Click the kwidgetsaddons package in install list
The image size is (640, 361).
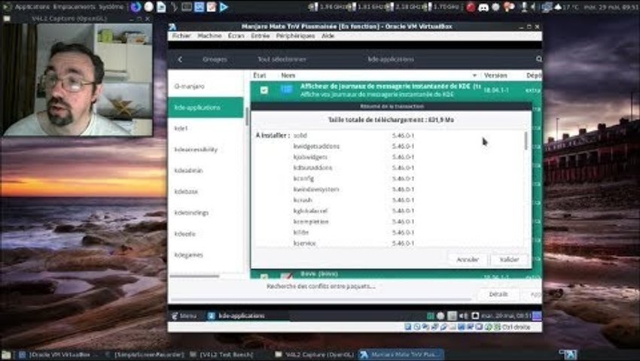[316, 146]
